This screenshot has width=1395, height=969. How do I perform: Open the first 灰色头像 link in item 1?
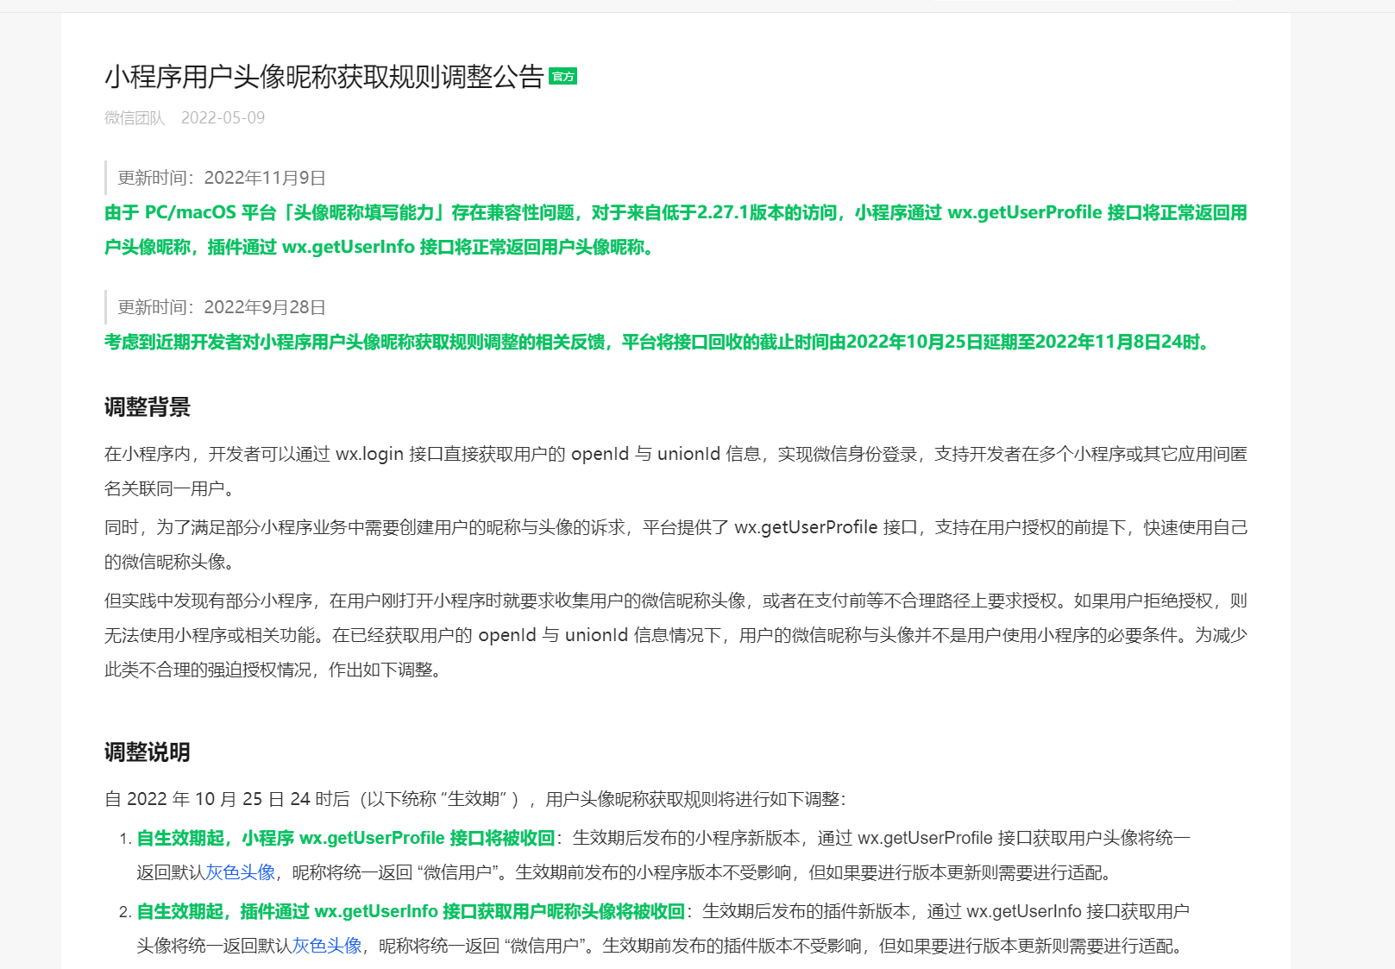pos(240,872)
